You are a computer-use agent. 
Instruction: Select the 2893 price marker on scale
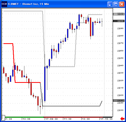(x=119, y=101)
